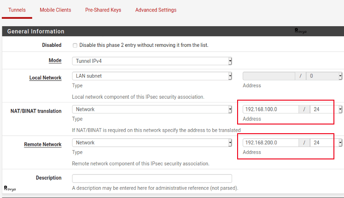
Task: Switch to the Tunnels tab
Action: (17, 10)
